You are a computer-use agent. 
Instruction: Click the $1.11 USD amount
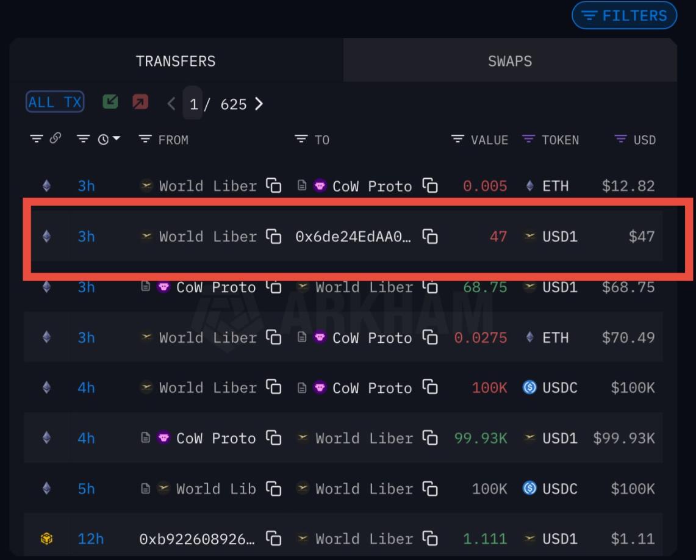(x=633, y=539)
